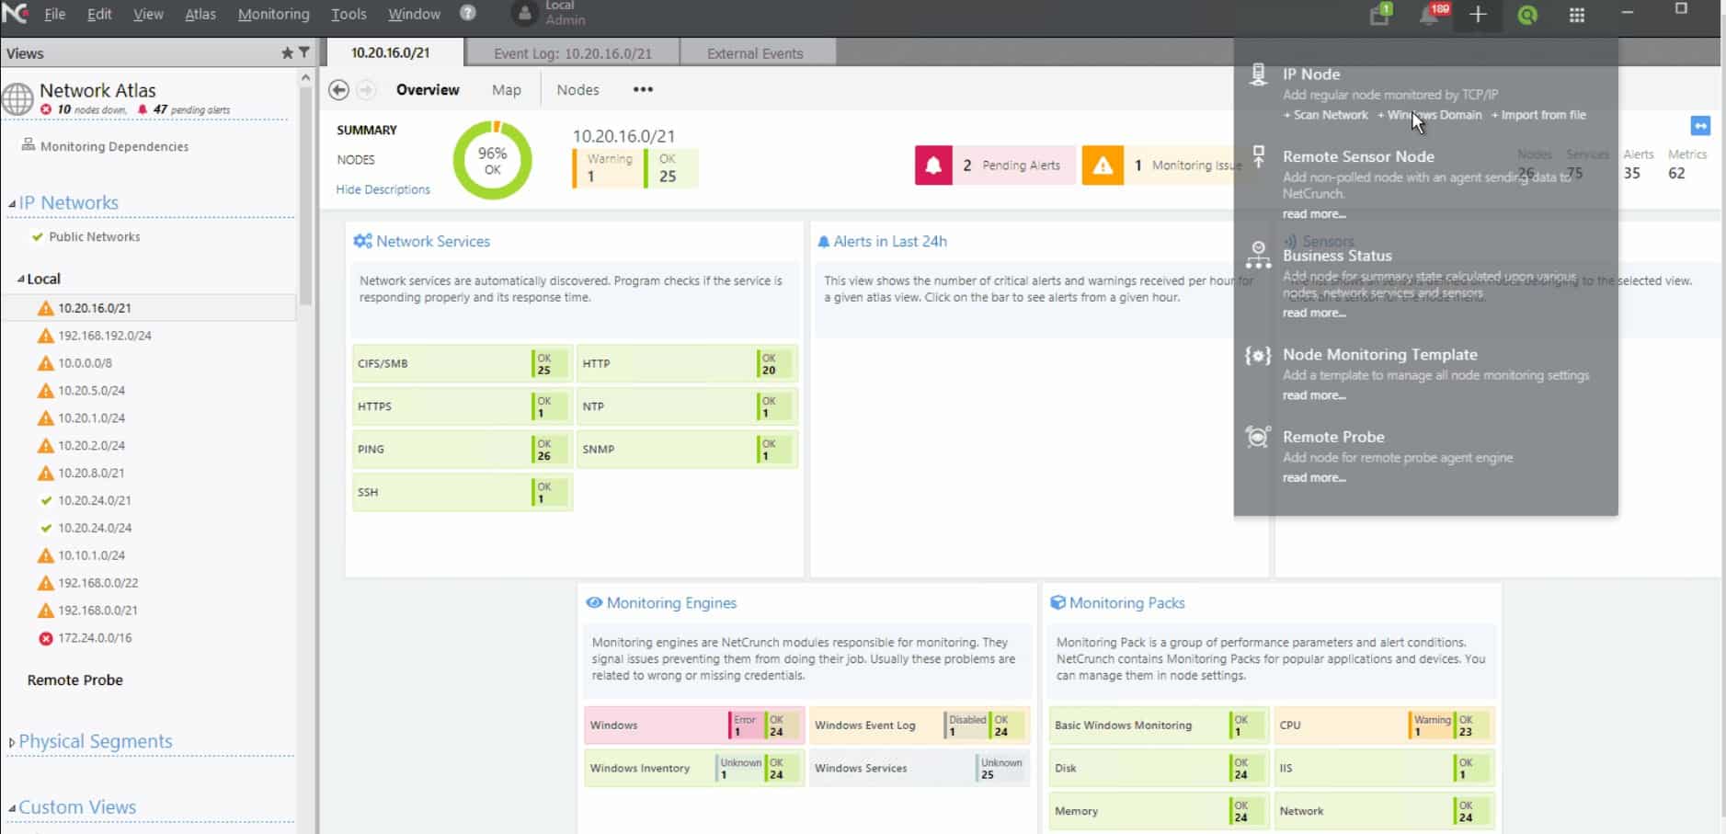Open the Monitoring menu
This screenshot has height=834, width=1726.
click(x=274, y=14)
